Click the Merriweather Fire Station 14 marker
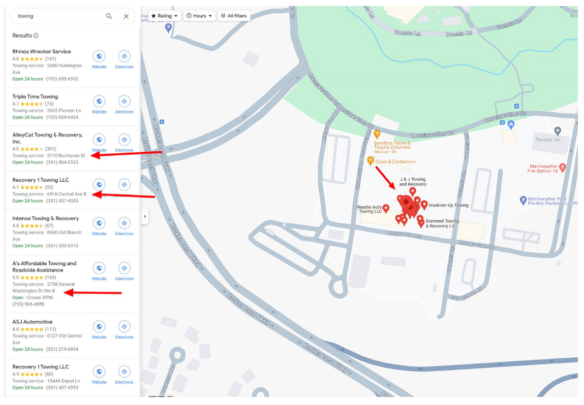The image size is (584, 405). click(x=563, y=167)
